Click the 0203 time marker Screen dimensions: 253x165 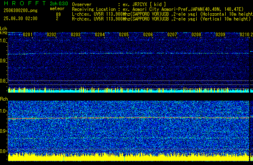pyautogui.click(x=76, y=35)
